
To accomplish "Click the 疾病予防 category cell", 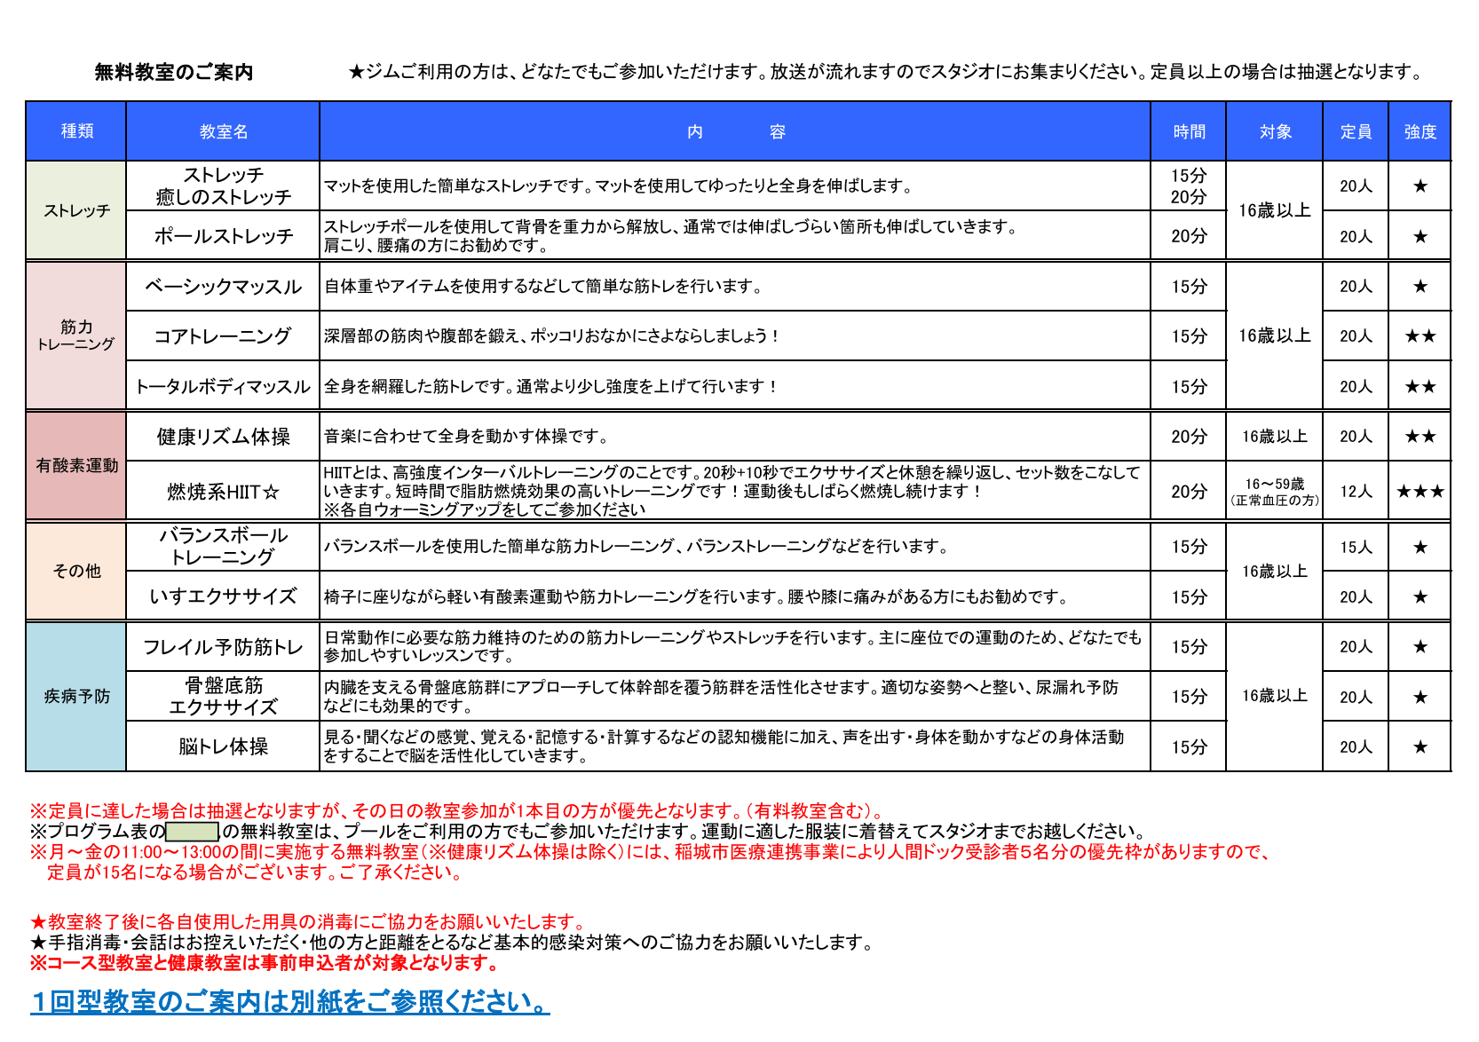I will (76, 697).
